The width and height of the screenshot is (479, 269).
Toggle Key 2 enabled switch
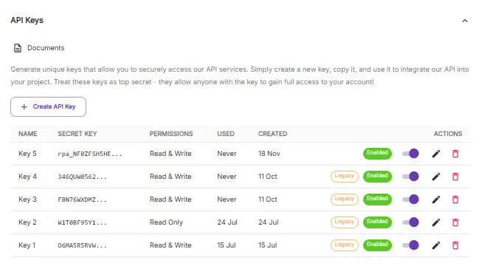pyautogui.click(x=410, y=222)
